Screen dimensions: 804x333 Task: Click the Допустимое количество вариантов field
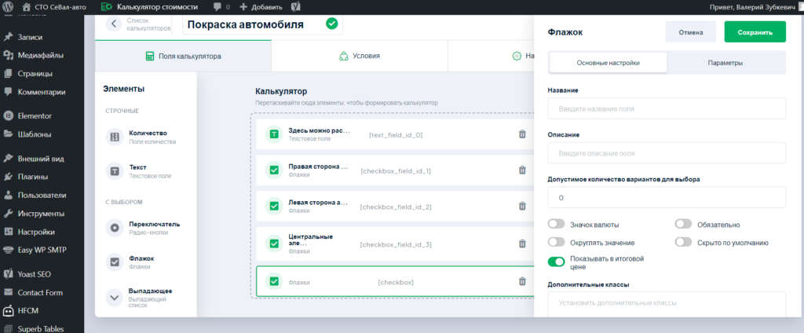pos(667,197)
